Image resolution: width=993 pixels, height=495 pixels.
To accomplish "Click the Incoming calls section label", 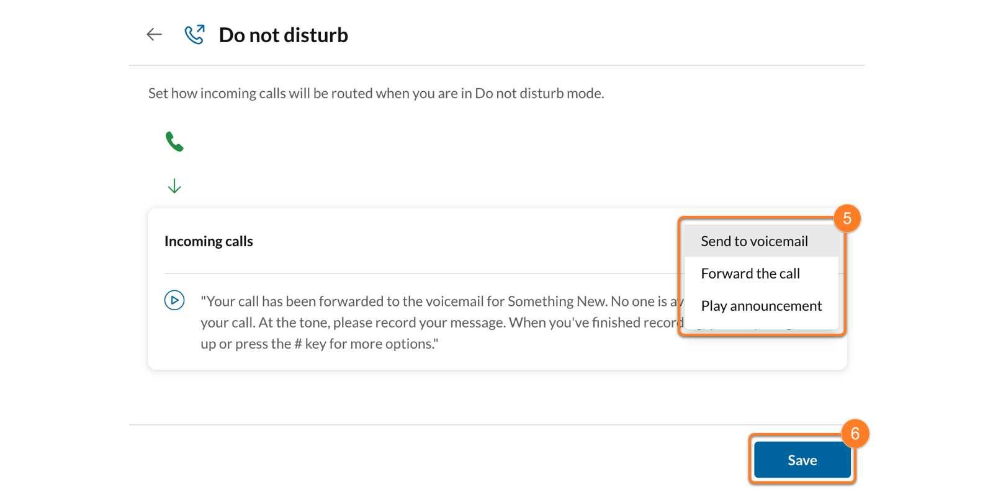I will [x=209, y=241].
